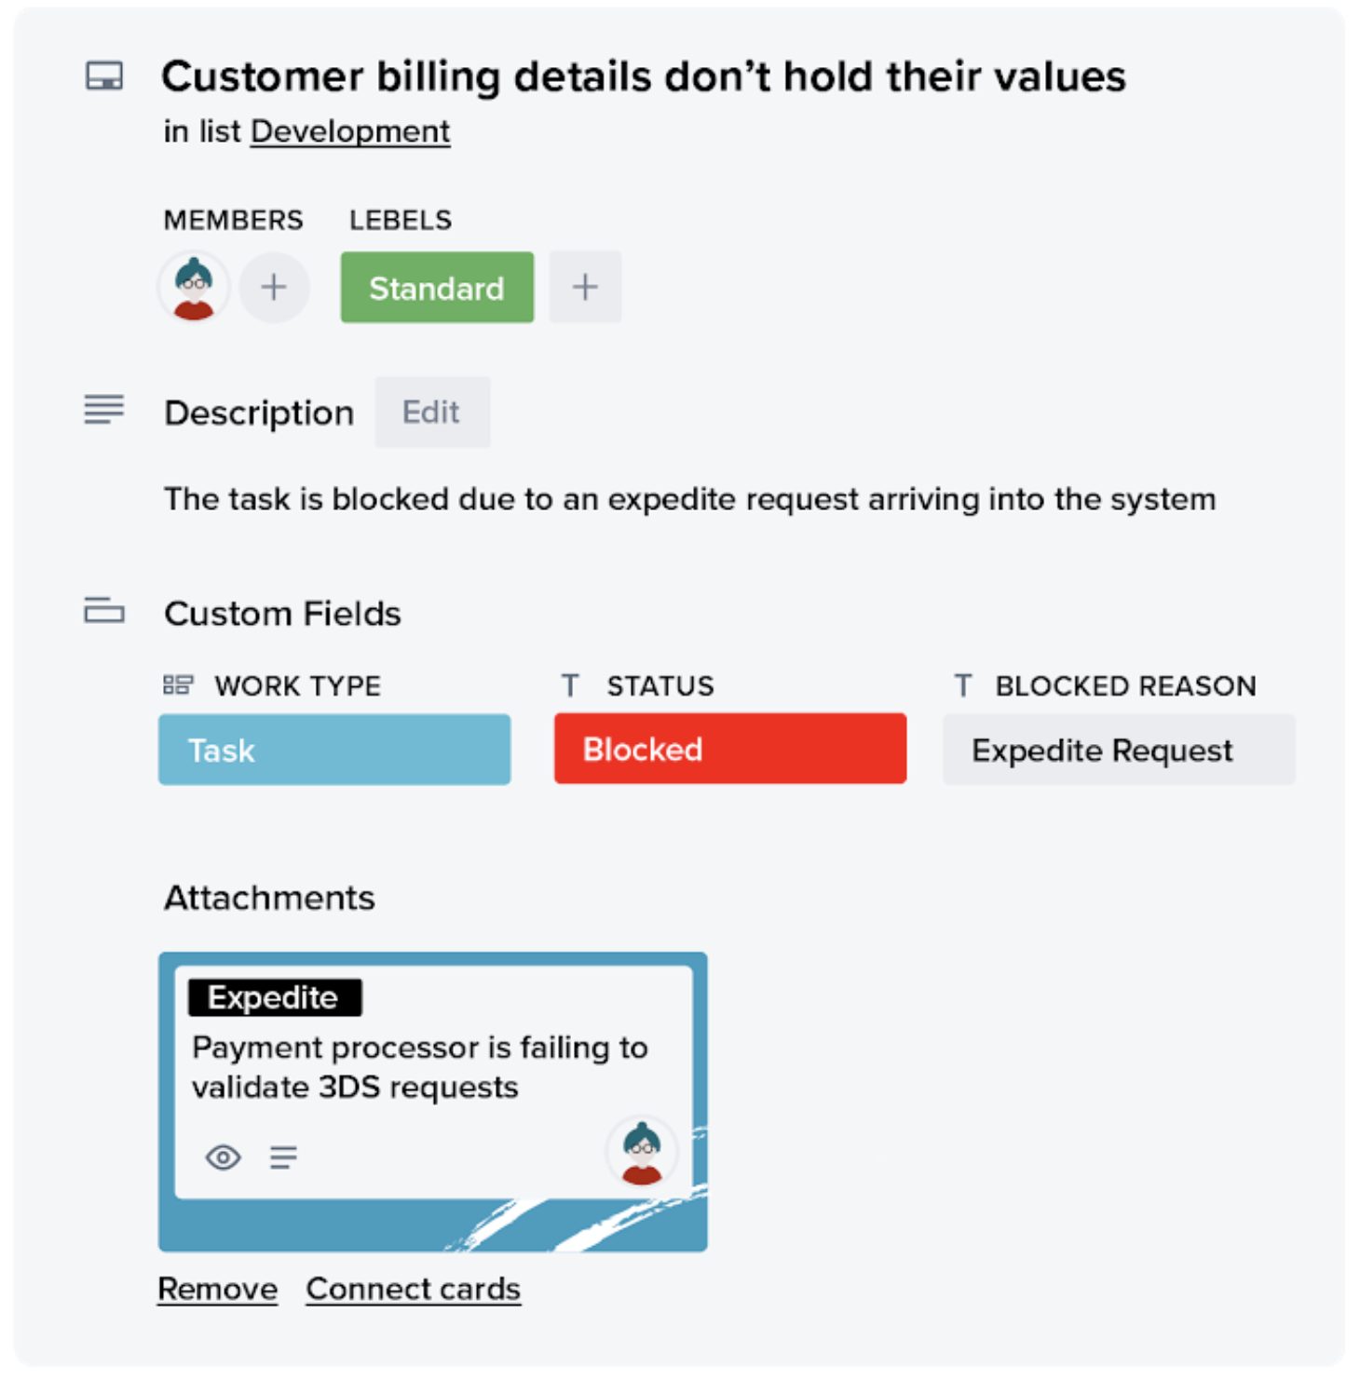Add a new member with the plus button
This screenshot has height=1380, width=1360.
274,287
